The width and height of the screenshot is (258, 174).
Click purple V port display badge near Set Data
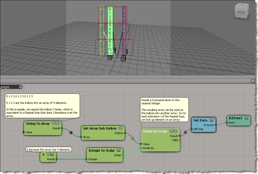(185, 132)
